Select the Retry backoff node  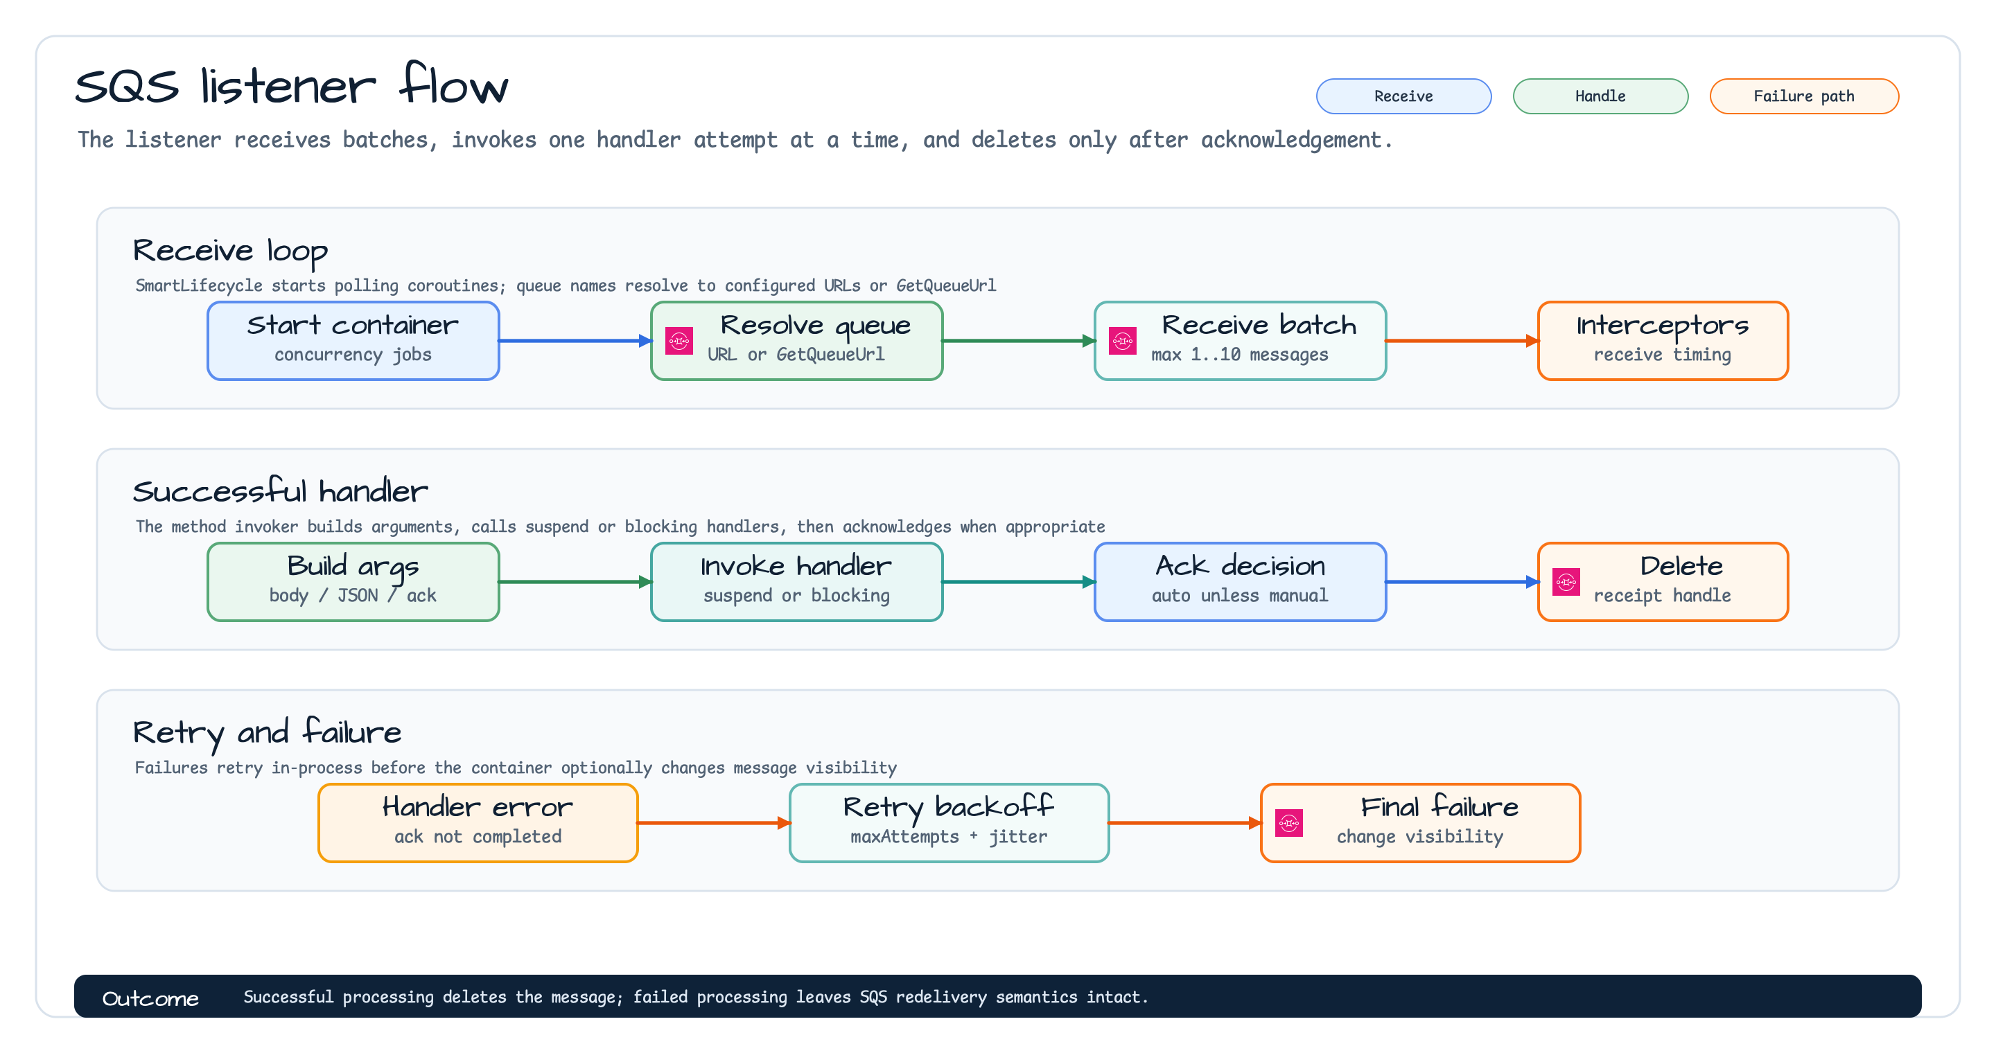tap(949, 822)
